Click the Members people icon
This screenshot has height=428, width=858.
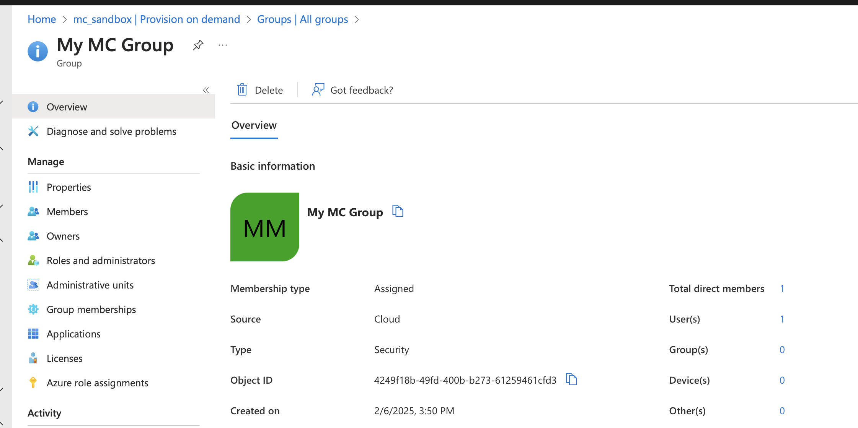(33, 211)
